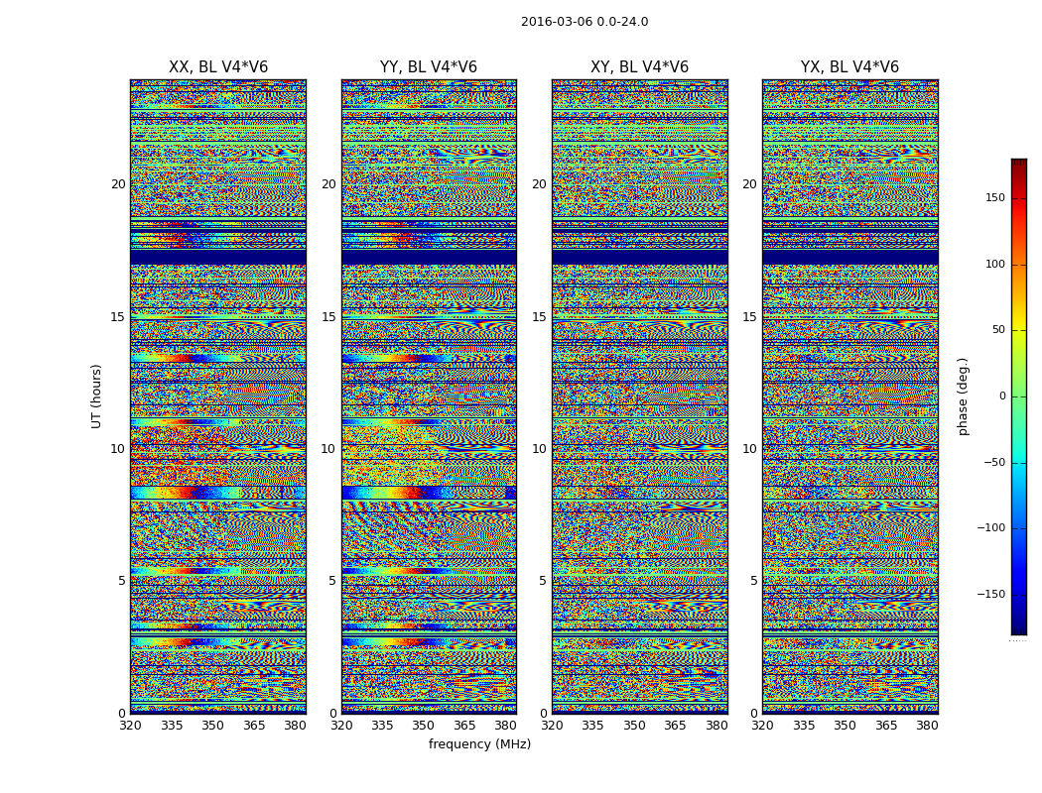1042x793 pixels.
Task: Click colorbar tick label 0
Action: coord(1002,396)
